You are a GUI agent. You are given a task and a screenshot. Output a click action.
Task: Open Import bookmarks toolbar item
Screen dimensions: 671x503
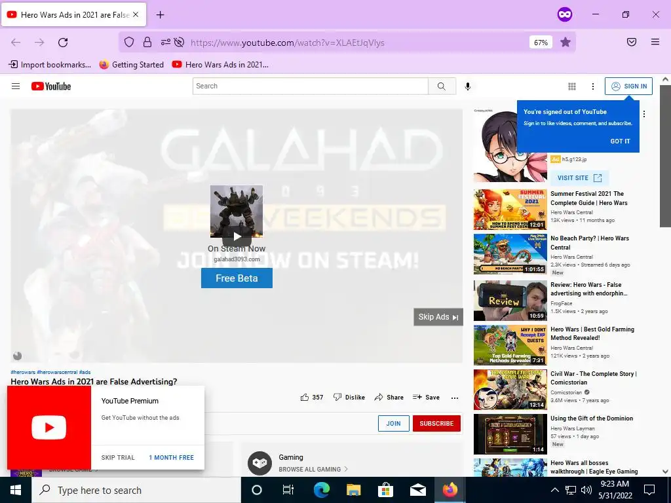50,65
